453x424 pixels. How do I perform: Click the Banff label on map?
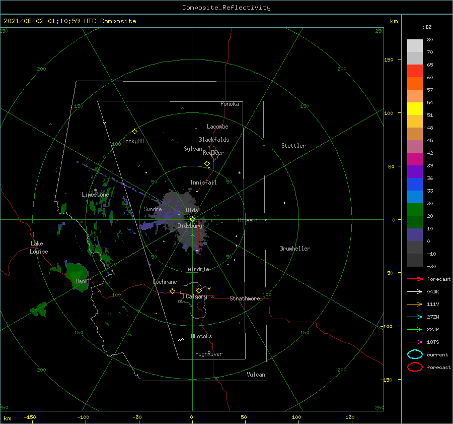[x=83, y=281]
